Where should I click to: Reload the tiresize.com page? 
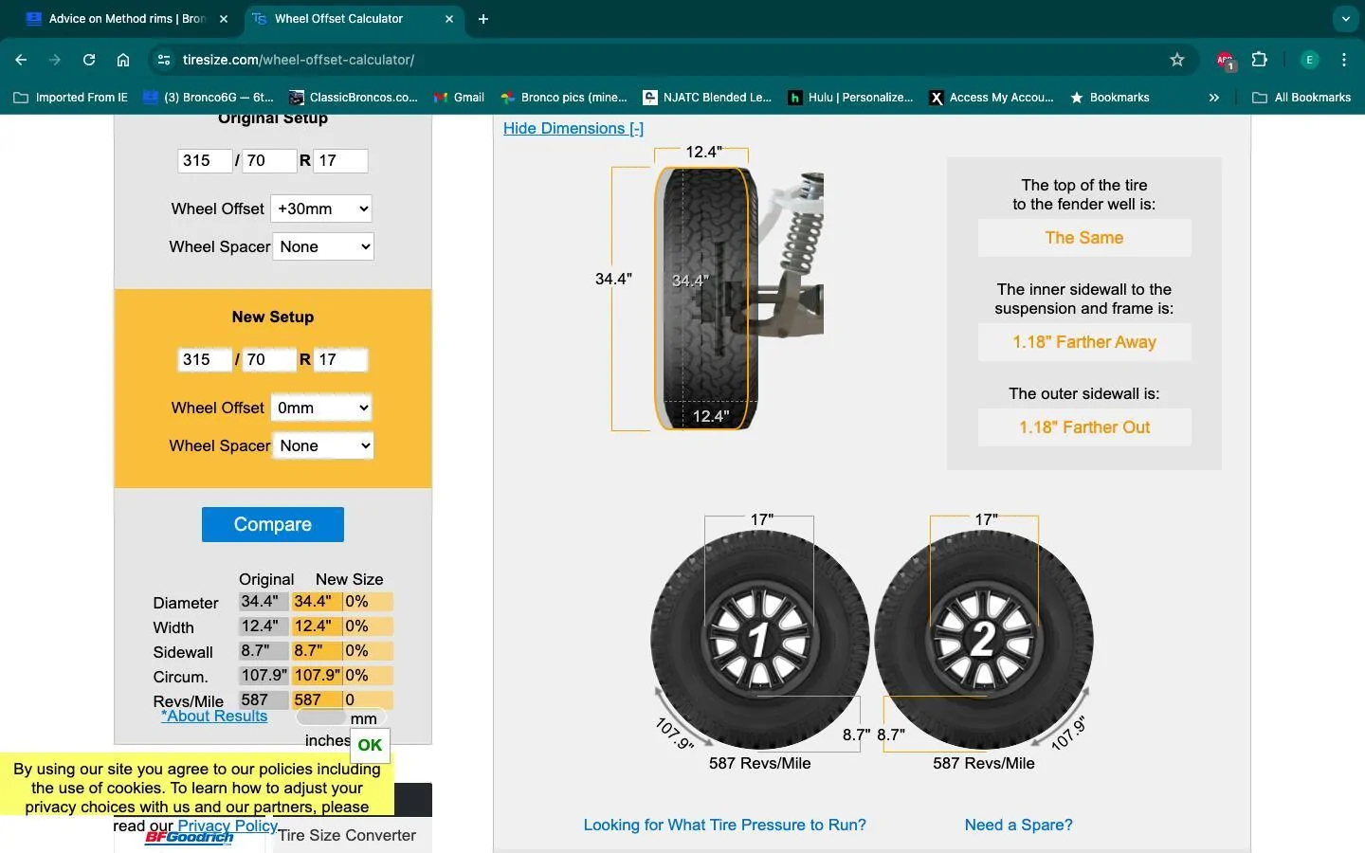tap(89, 60)
